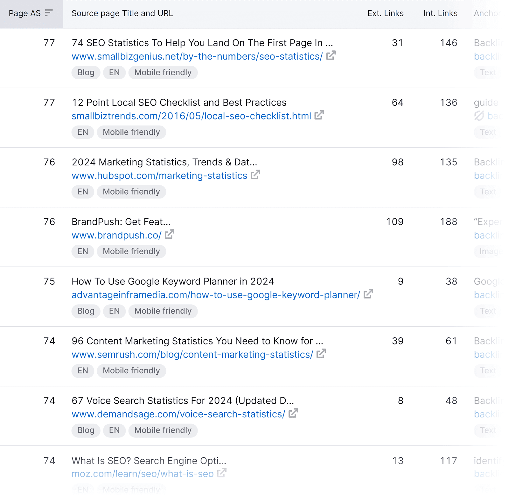509x504 pixels.
Task: Open www.demandsage.com voice-search-statistics link
Action: 178,414
